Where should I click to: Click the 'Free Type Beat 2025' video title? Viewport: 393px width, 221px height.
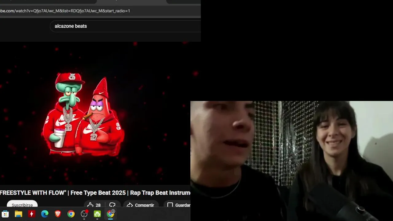point(95,193)
